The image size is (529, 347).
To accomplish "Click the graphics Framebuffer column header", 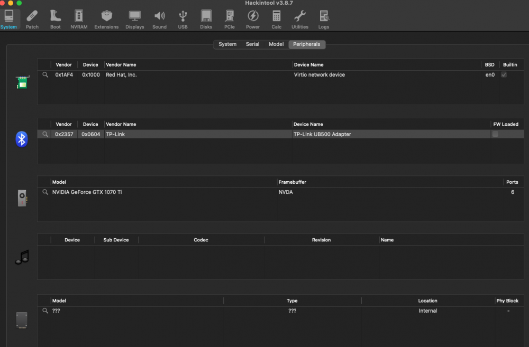I will coord(292,182).
